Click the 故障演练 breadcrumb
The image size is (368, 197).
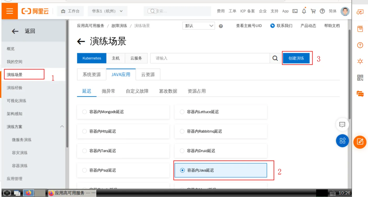coord(119,26)
